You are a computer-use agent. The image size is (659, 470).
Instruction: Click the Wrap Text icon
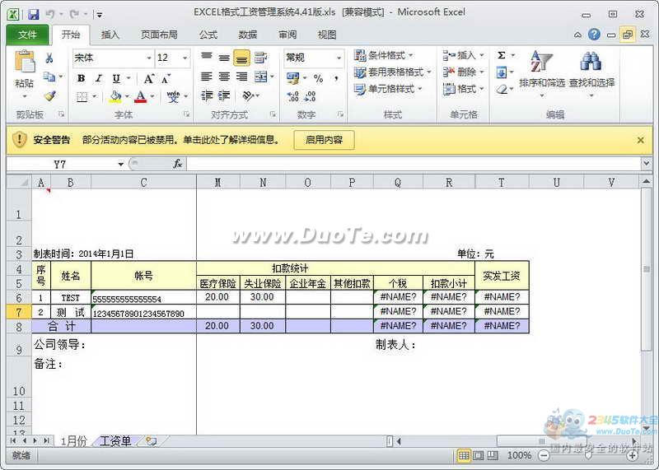pos(260,58)
